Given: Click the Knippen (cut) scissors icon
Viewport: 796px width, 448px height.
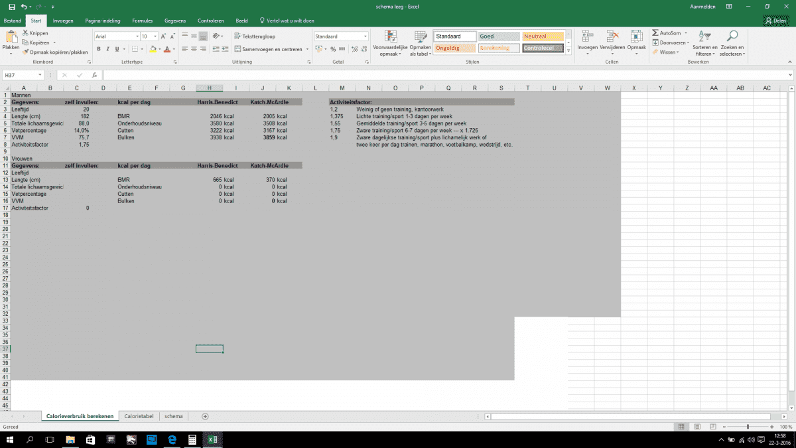Looking at the screenshot, I should click(25, 33).
